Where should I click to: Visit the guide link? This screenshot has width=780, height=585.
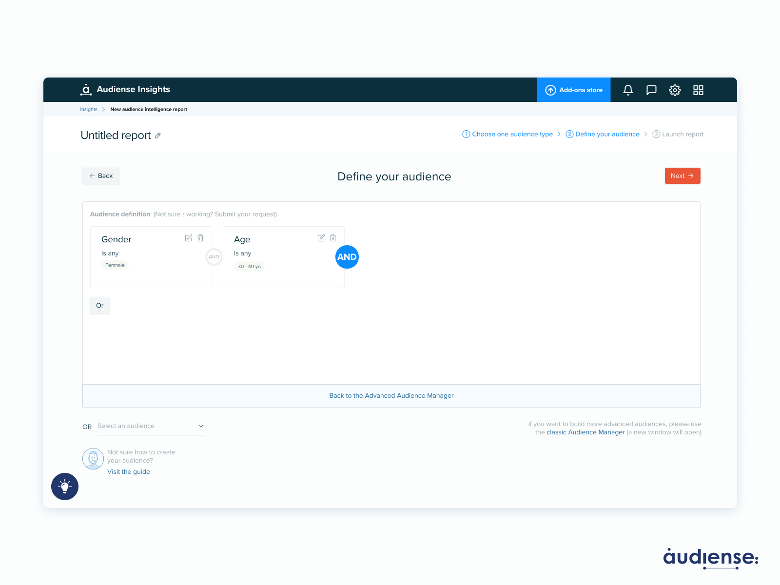pyautogui.click(x=128, y=471)
